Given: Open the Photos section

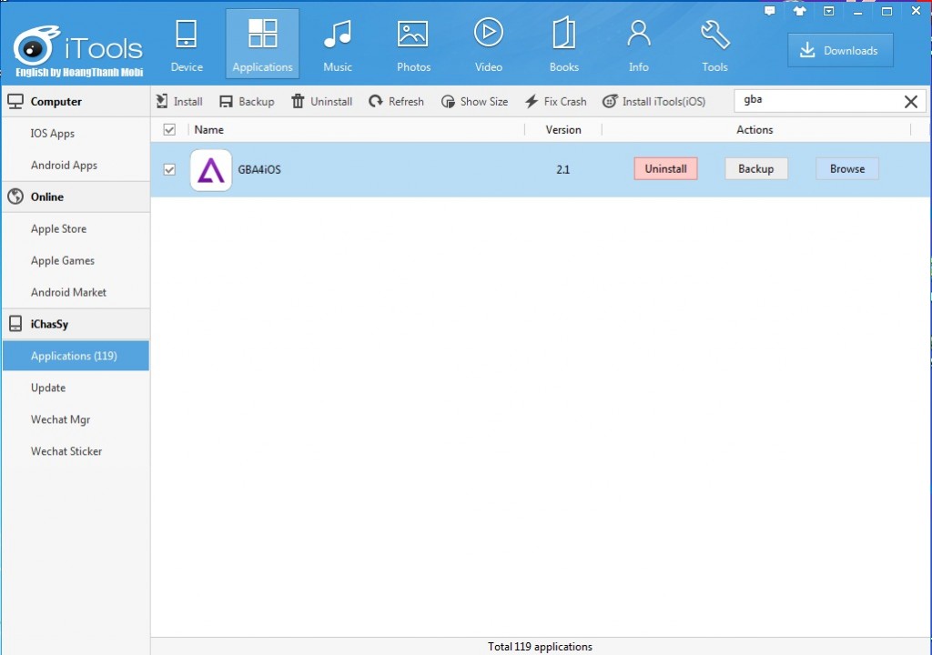Looking at the screenshot, I should tap(413, 45).
